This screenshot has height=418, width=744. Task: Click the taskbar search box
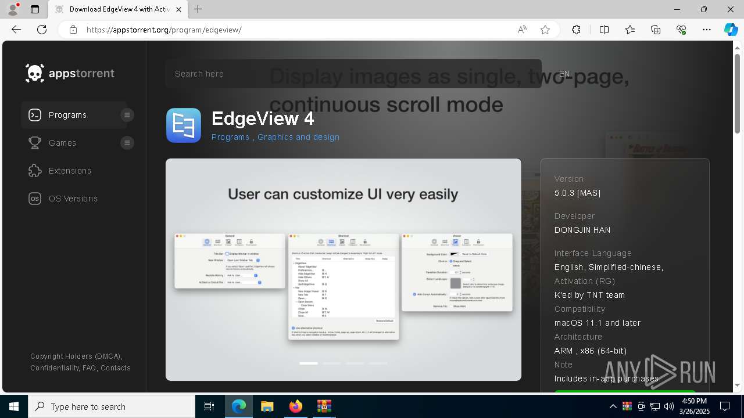[112, 406]
